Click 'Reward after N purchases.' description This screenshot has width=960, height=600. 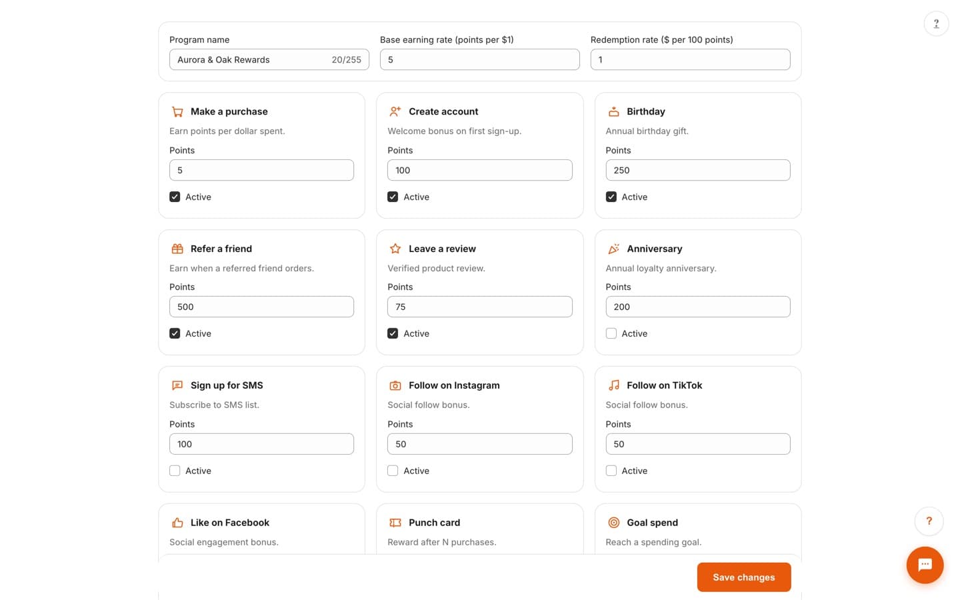(442, 542)
